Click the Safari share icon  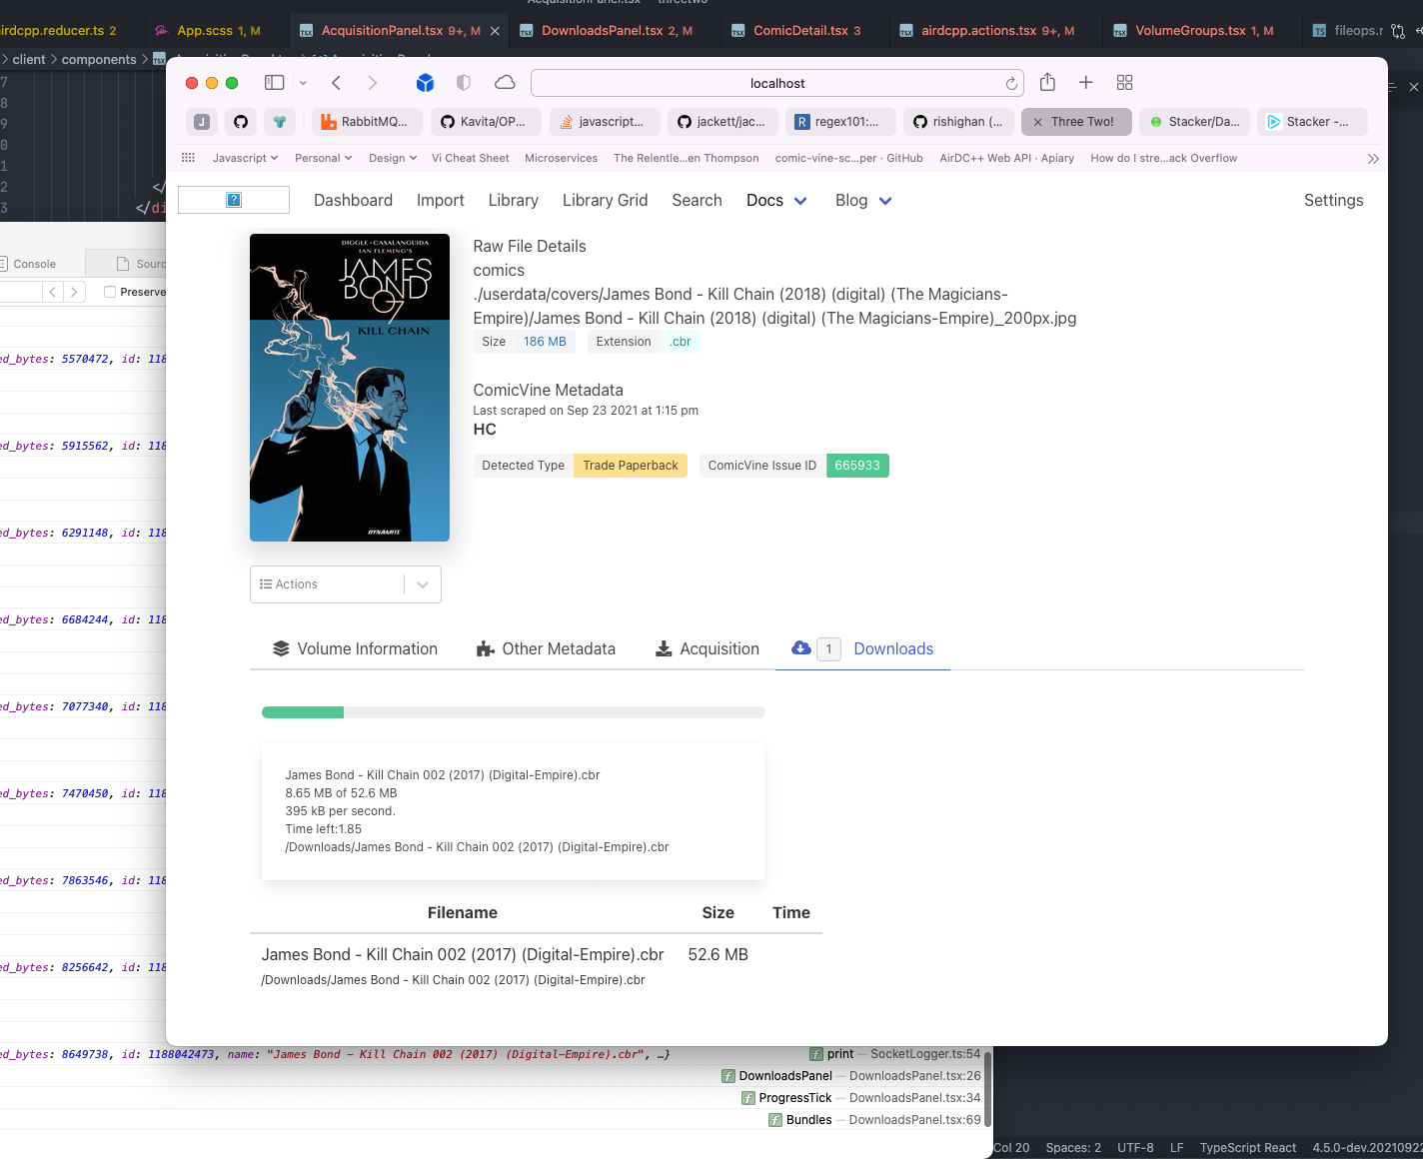tap(1047, 83)
